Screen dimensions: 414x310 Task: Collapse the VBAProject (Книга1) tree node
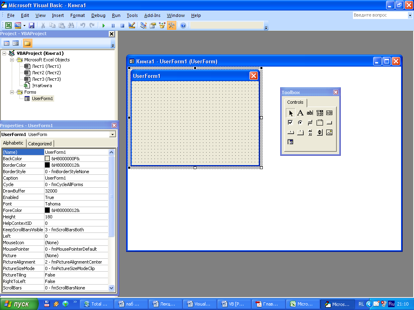4,53
